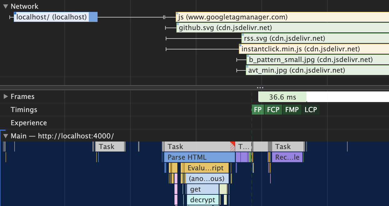This screenshot has width=389, height=206.
Task: Select the LCP timing marker
Action: tap(311, 110)
